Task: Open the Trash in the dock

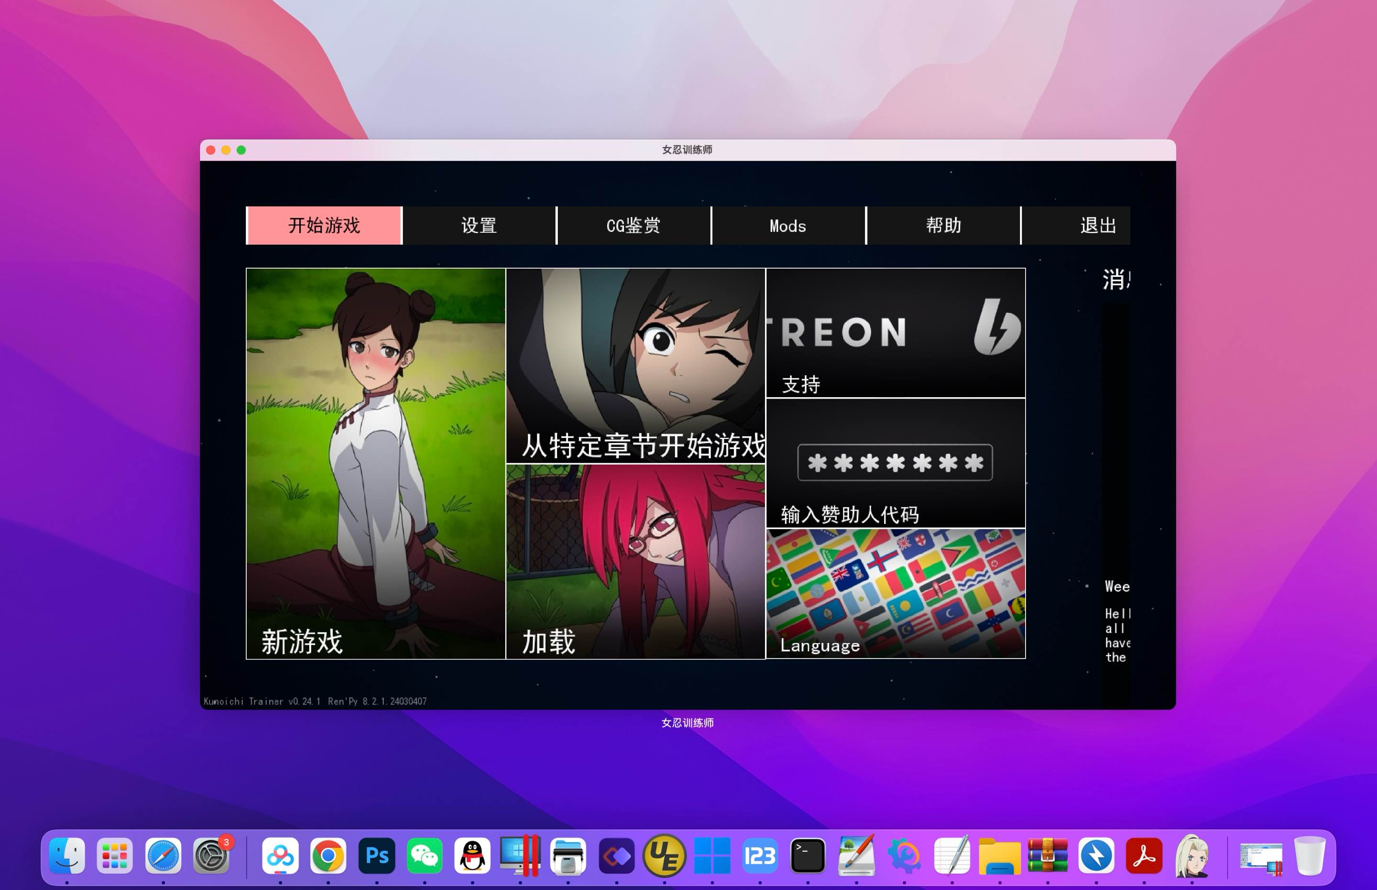Action: pos(1310,855)
